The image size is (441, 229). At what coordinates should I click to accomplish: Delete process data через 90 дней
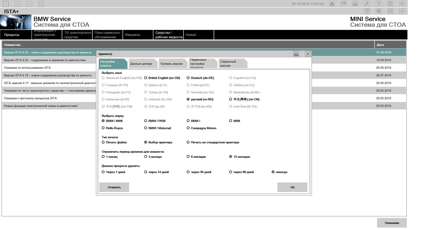tap(242, 172)
